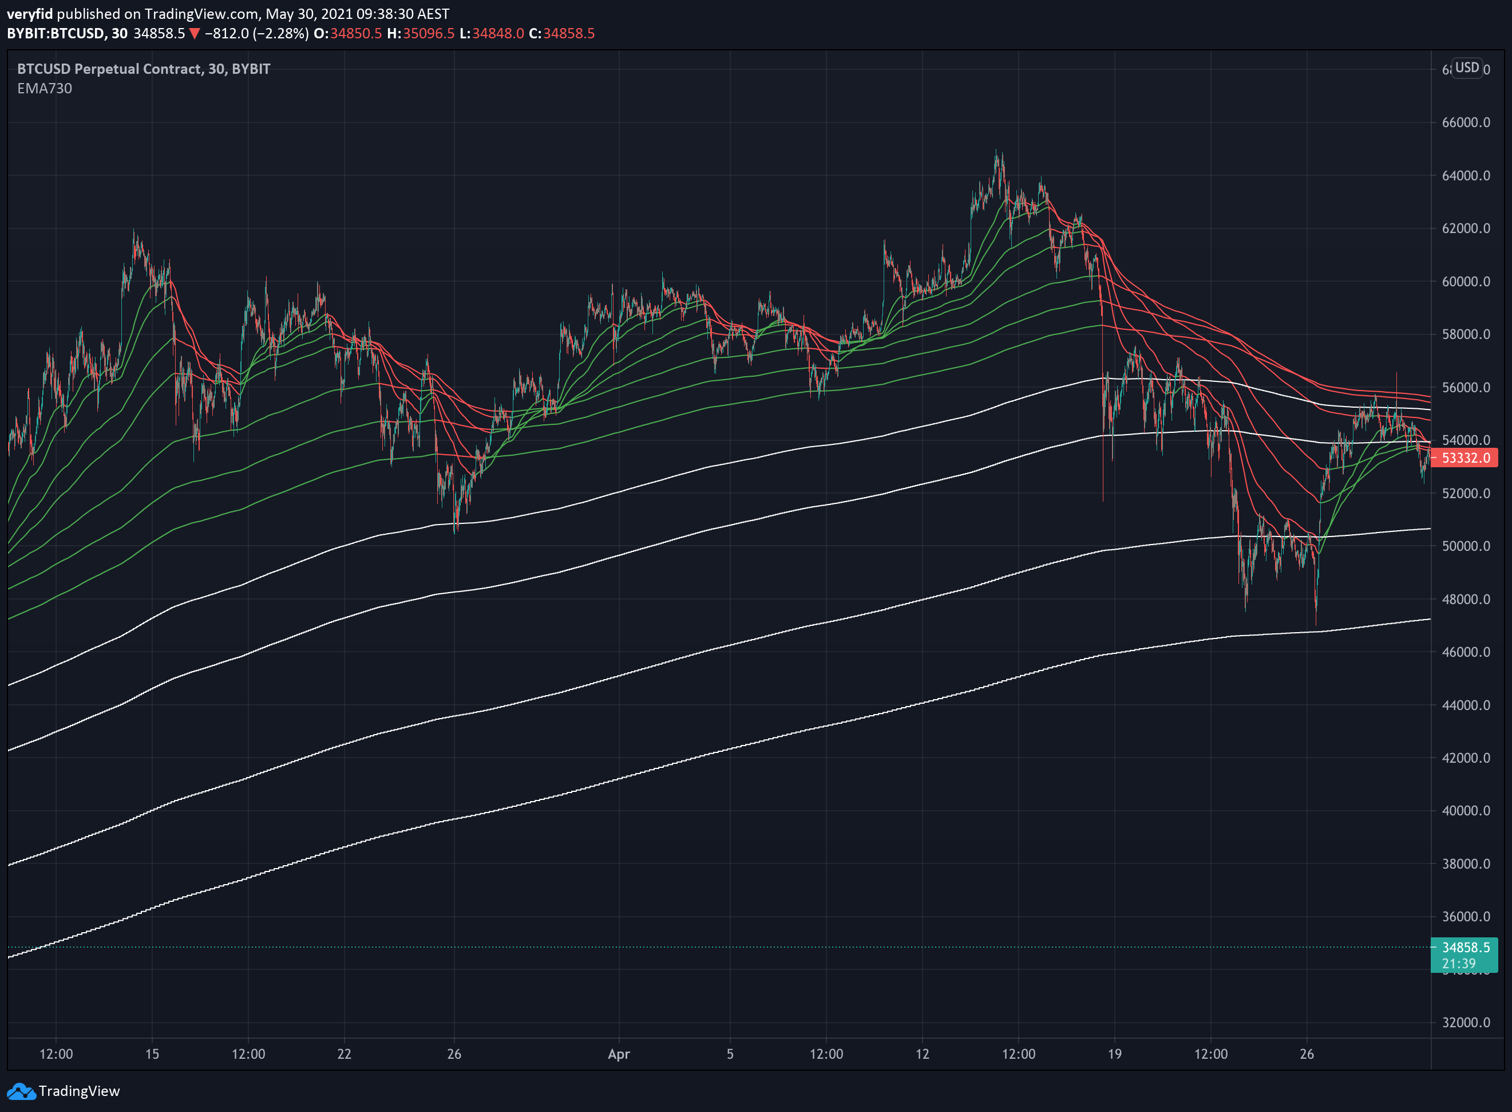
Task: Click the 50000.0 price axis label
Action: tap(1466, 546)
